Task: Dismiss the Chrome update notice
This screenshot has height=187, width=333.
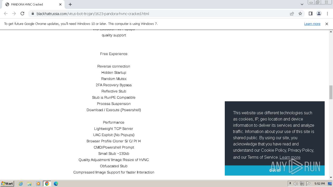Action: [x=327, y=24]
